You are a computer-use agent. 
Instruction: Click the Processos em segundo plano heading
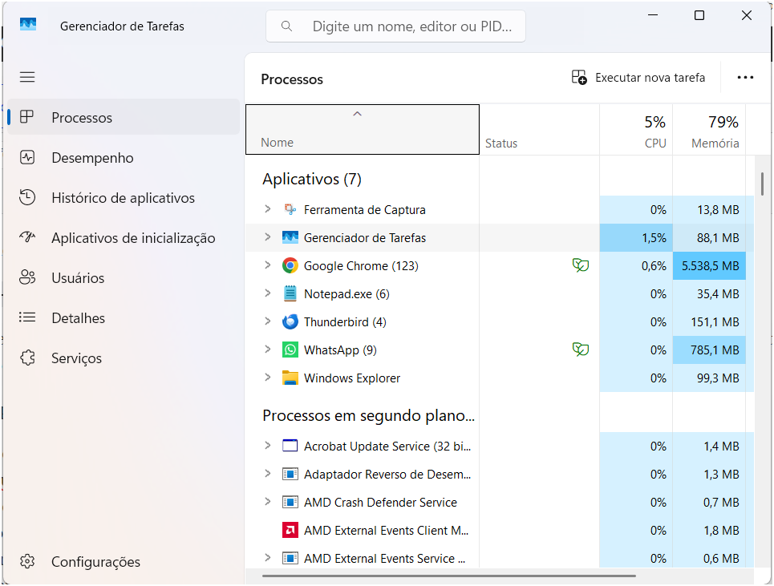pyautogui.click(x=368, y=415)
